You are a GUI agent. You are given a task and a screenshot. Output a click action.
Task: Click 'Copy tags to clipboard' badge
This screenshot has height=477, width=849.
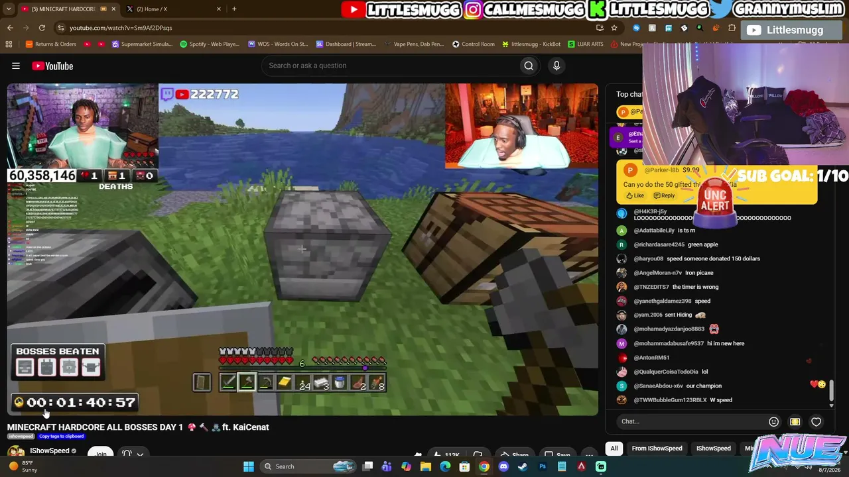click(61, 437)
